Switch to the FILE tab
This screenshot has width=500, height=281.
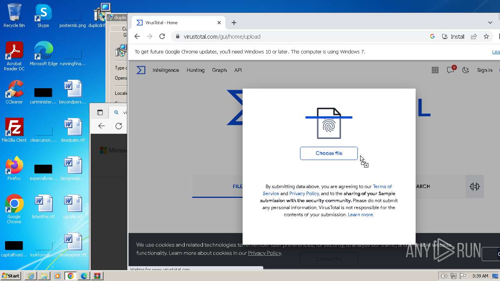[237, 187]
